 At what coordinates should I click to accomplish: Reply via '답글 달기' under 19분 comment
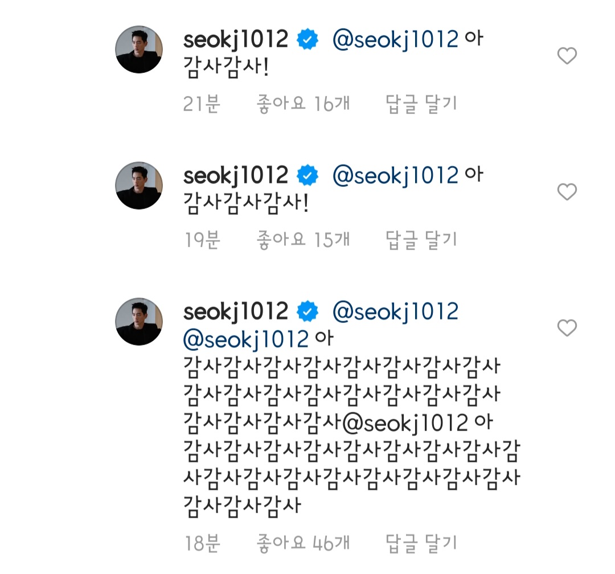click(x=422, y=240)
